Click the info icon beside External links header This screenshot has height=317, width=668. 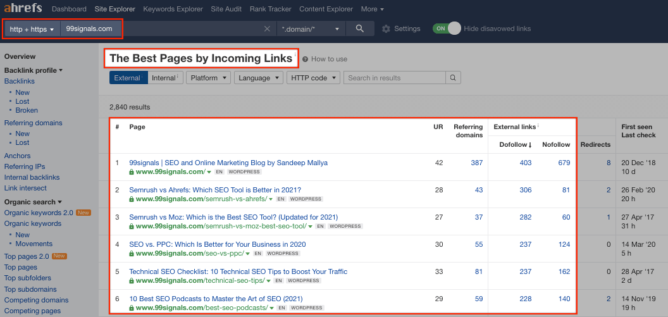pos(538,127)
